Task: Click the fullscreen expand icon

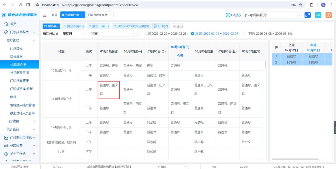Action: point(307,15)
